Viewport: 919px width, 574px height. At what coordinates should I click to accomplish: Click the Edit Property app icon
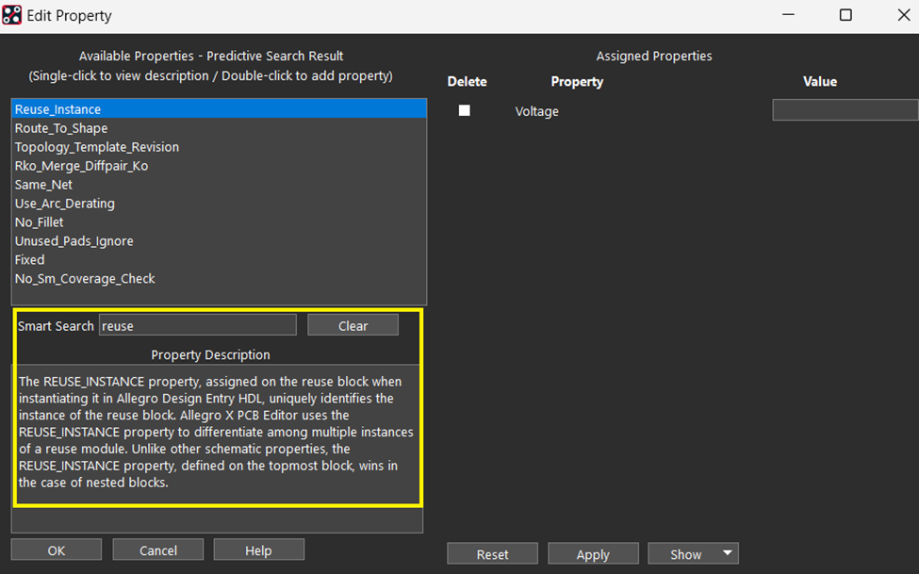click(12, 15)
